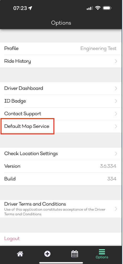Select Default Map Service option

(x=61, y=126)
